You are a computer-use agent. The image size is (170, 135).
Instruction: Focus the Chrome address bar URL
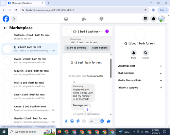(50, 10)
